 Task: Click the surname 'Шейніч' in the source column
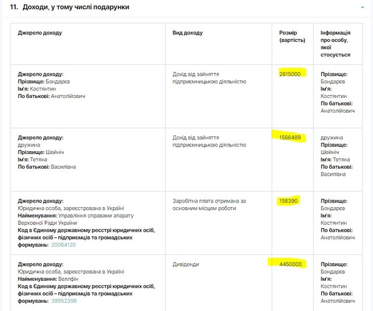point(55,152)
